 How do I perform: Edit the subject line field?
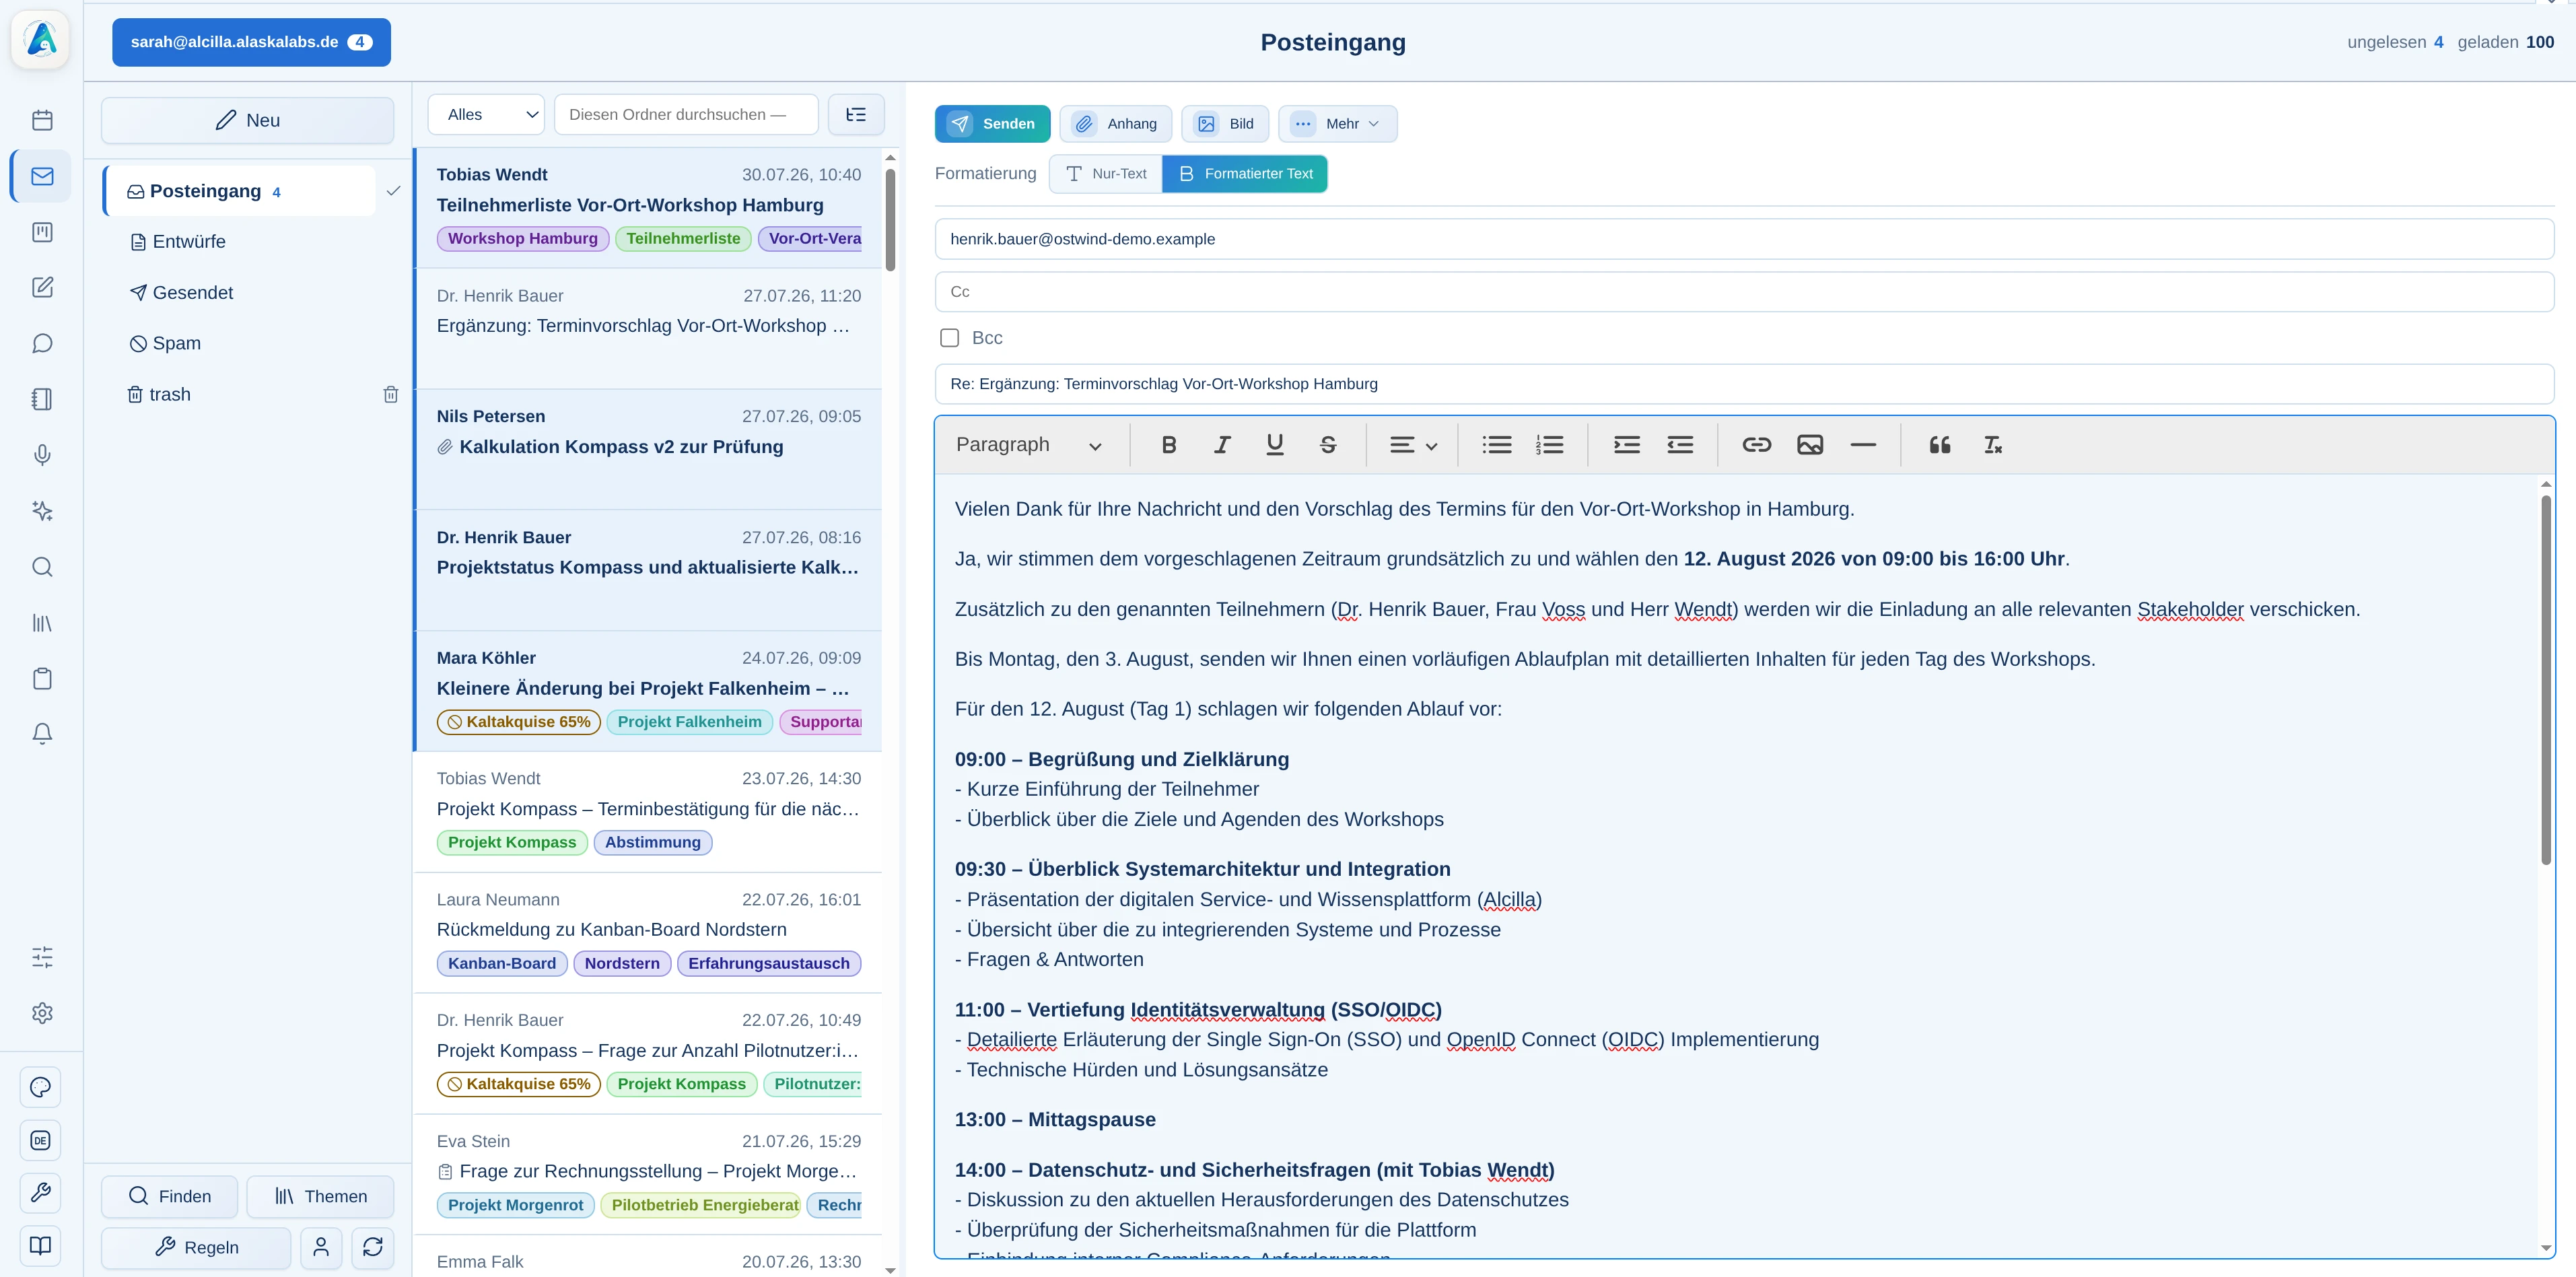pos(1744,384)
